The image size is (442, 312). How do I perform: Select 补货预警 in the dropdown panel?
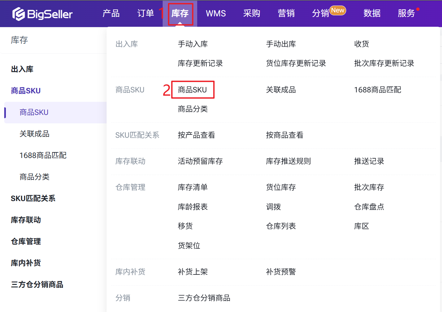(x=281, y=272)
